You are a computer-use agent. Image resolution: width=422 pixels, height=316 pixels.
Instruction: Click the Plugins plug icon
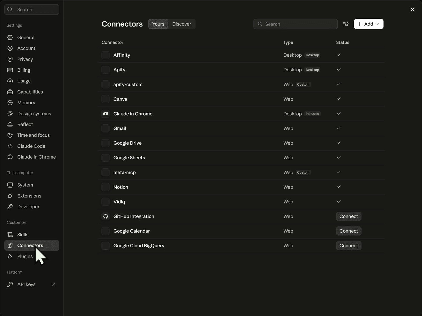point(10,256)
